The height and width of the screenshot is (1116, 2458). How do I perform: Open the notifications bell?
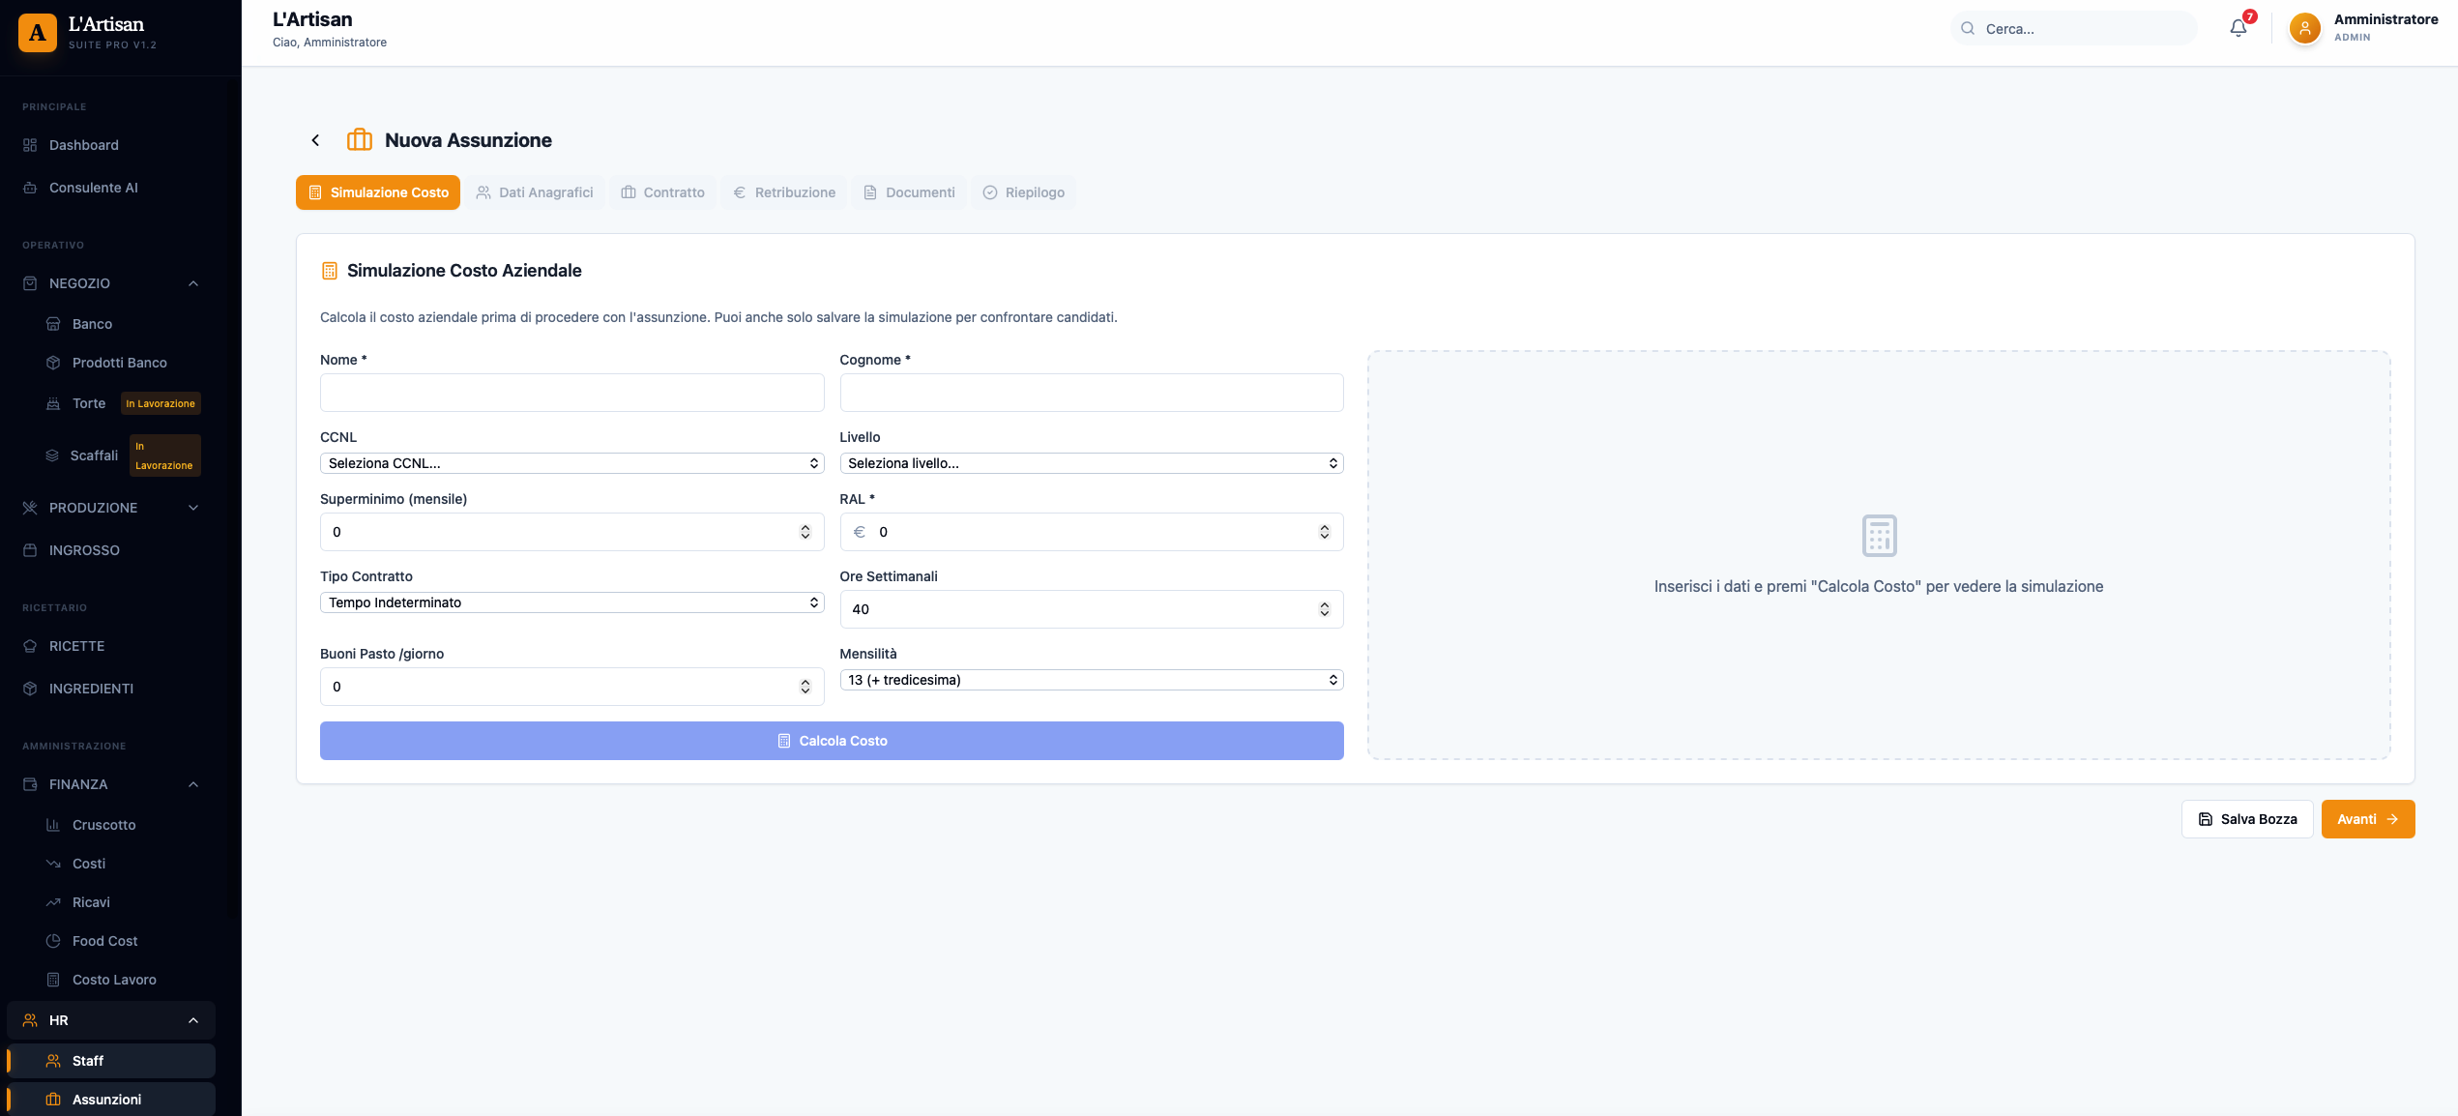(2238, 28)
